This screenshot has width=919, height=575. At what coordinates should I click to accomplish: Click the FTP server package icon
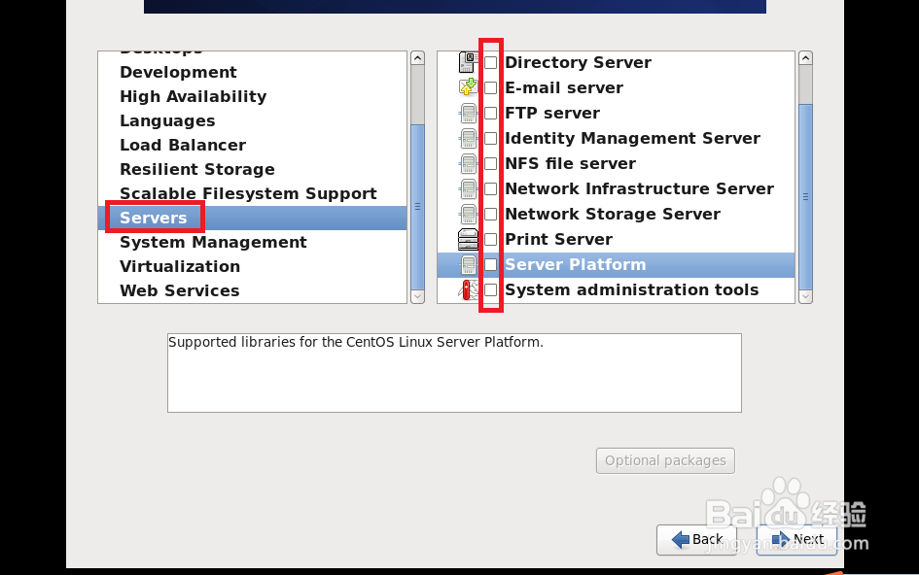[x=468, y=113]
